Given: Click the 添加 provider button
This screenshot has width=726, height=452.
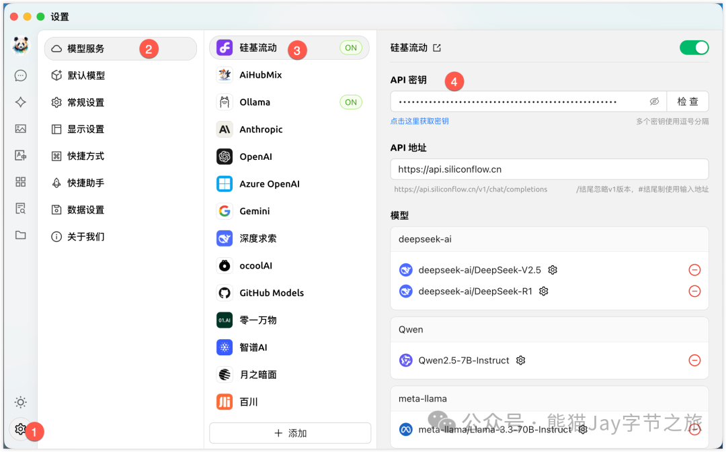Looking at the screenshot, I should click(x=290, y=433).
